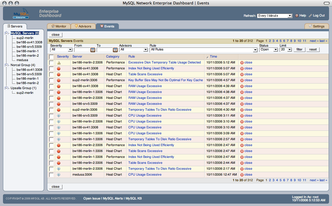Click critical severity icon for sup2-merlin Key Buffer row
Image resolution: width=332 pixels, height=206 pixels.
(x=59, y=80)
